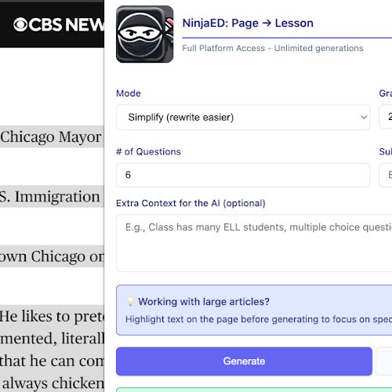The height and width of the screenshot is (392, 392).
Task: Click the Extra Context text area
Action: (x=254, y=243)
